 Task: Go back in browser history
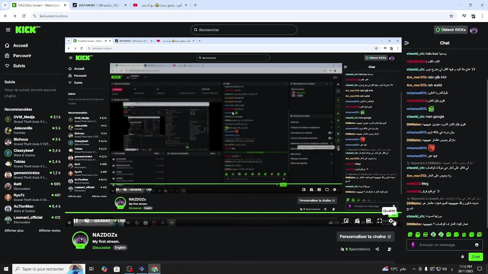coord(6,16)
